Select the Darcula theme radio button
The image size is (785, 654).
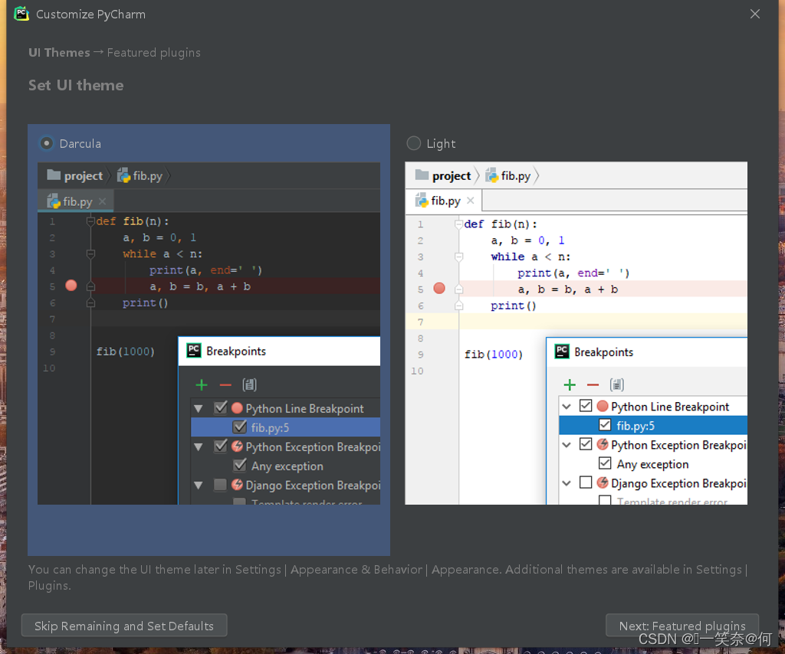click(47, 143)
